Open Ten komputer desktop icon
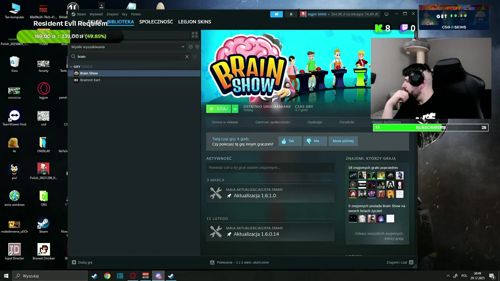 [x=14, y=11]
